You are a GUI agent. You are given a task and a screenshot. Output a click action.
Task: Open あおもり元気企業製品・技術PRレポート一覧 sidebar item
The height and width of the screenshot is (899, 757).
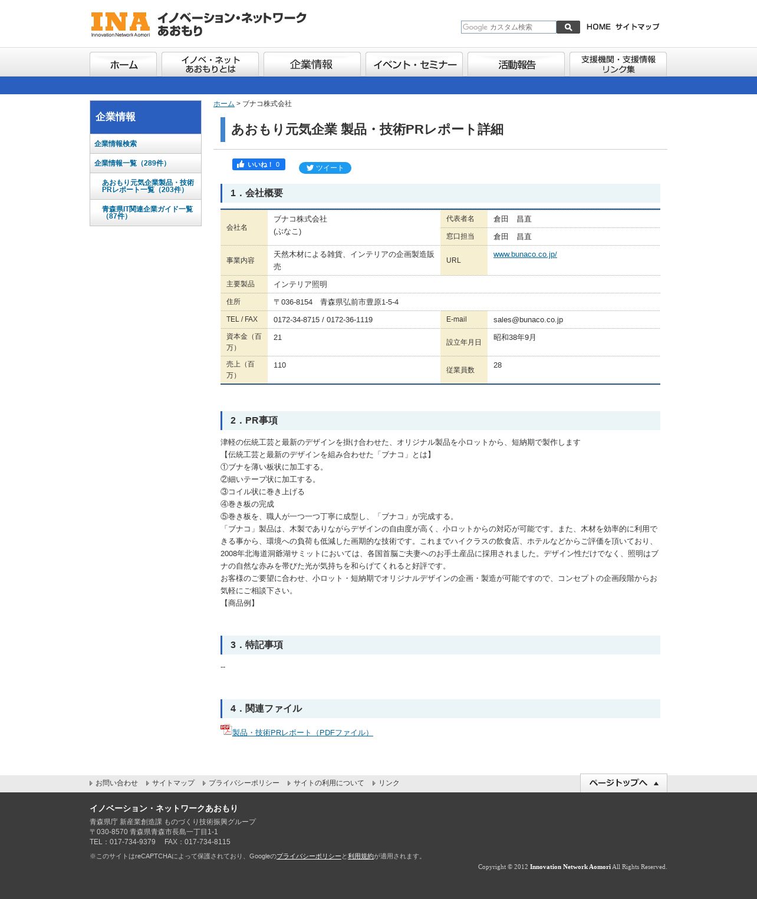[146, 186]
